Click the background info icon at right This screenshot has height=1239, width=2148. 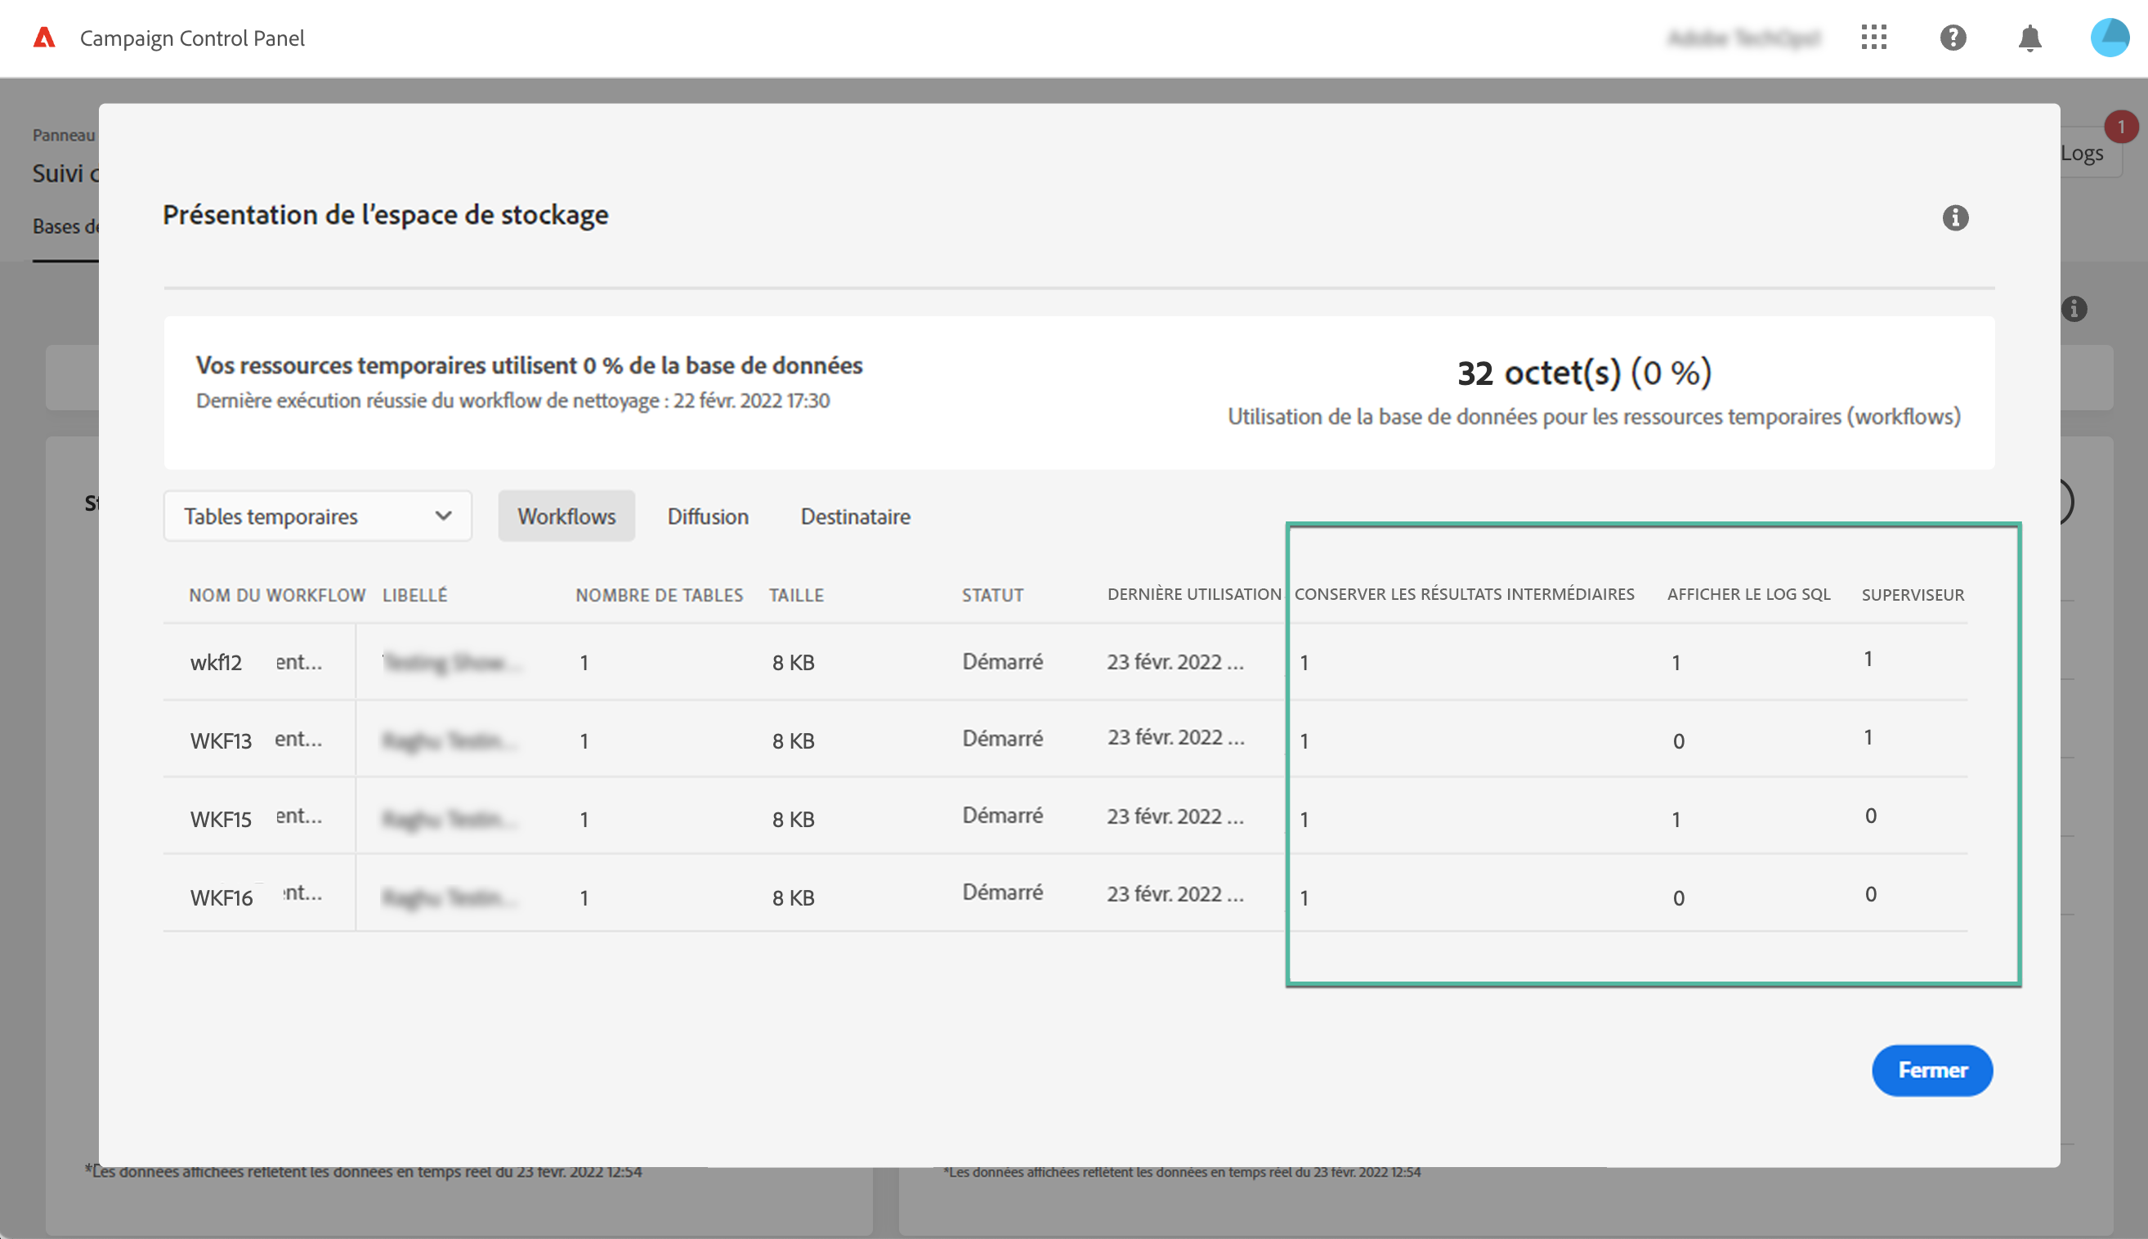2074,309
